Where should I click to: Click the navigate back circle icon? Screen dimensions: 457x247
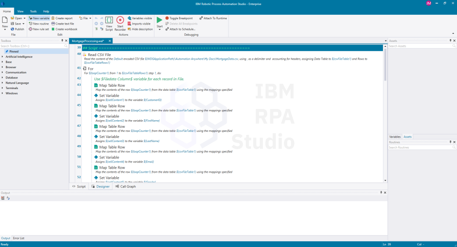point(96,24)
